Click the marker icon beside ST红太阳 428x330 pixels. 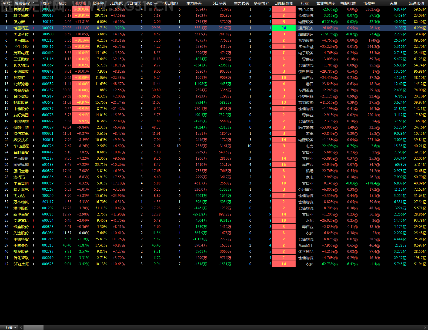pyautogui.click(x=33, y=264)
